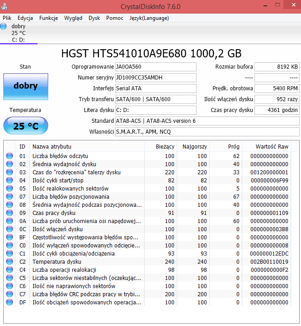Screen dimensions: 301x326
Task: Click the 5400 RPM rotation speed field
Action: point(277,88)
